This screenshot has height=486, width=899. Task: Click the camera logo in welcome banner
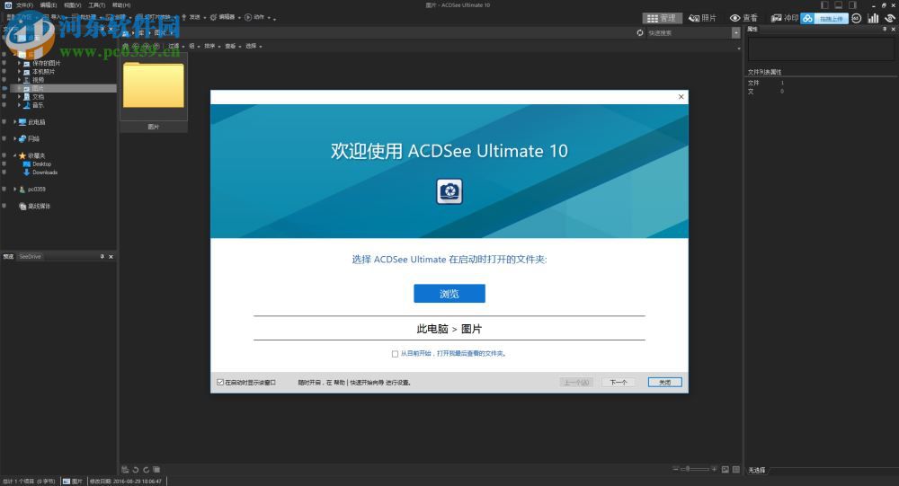click(449, 191)
